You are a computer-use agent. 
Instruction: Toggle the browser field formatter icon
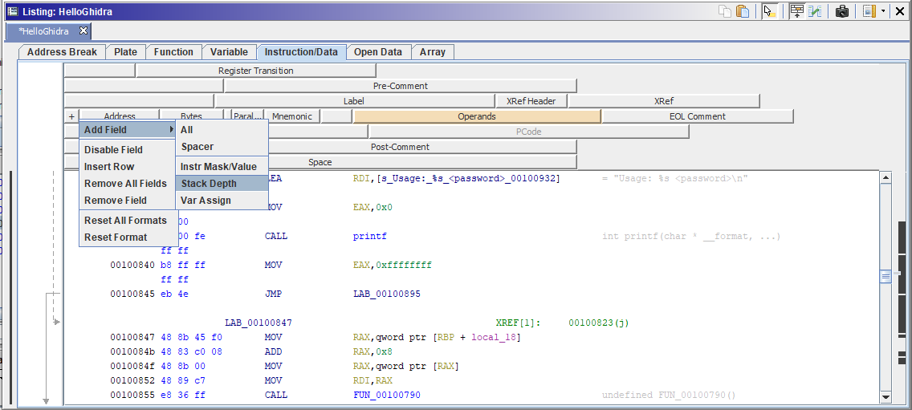797,11
